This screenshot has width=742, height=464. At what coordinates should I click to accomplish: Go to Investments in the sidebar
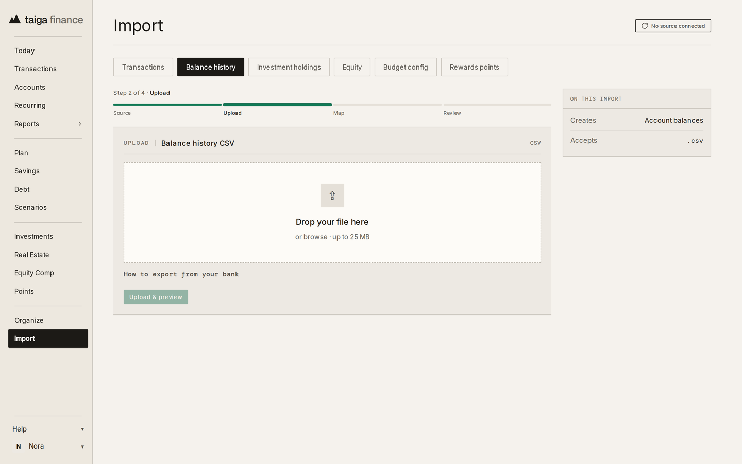pos(48,236)
